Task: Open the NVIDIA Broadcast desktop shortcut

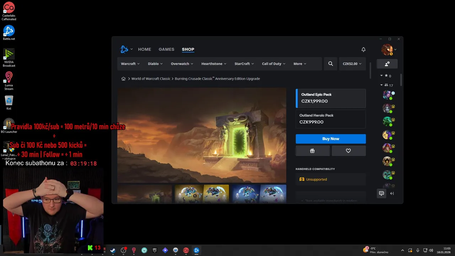Action: pos(9,58)
